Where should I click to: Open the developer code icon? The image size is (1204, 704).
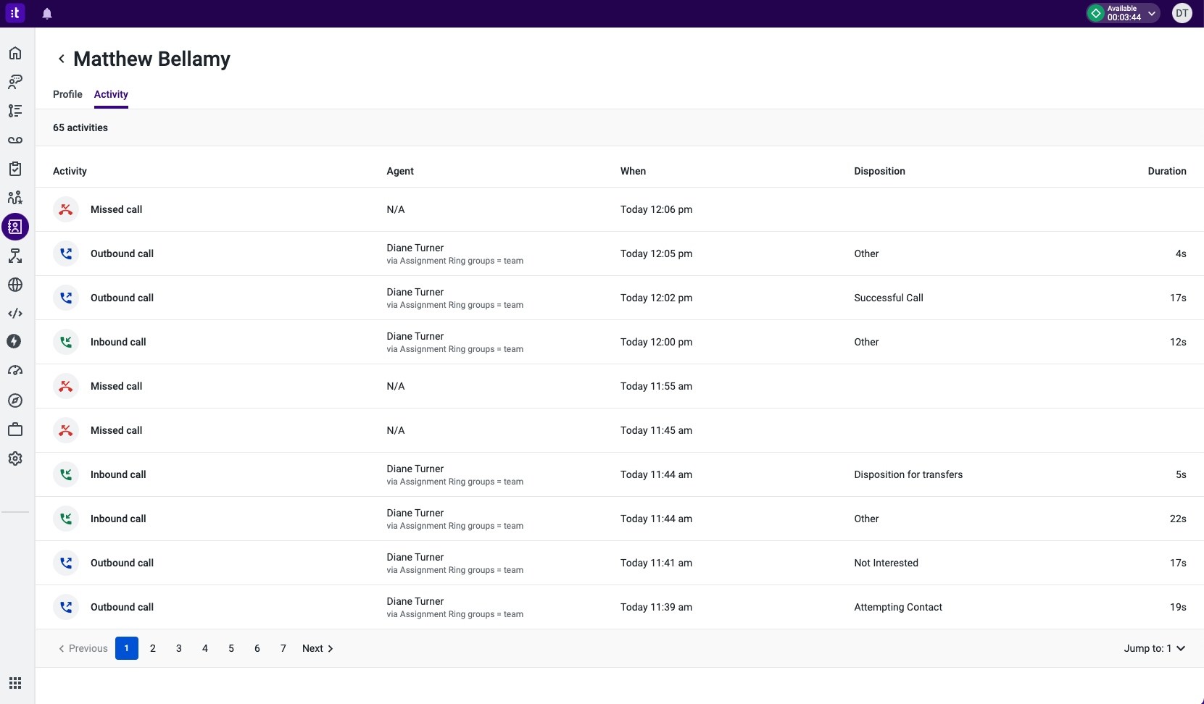click(x=15, y=314)
